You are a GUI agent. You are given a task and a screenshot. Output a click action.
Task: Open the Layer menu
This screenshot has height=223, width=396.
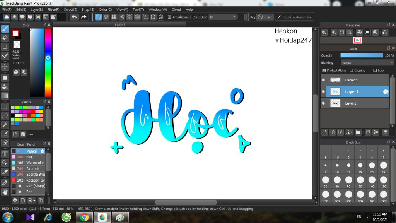[37, 9]
